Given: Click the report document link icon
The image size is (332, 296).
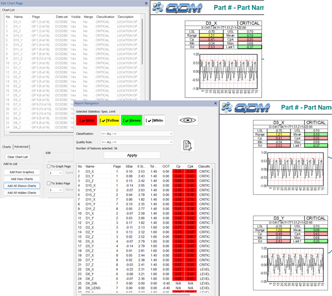Looking at the screenshot, I should click(187, 145).
